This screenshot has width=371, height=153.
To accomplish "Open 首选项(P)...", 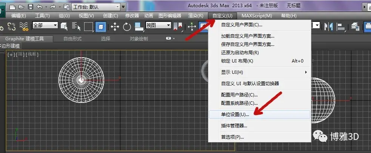I will coord(259,137).
